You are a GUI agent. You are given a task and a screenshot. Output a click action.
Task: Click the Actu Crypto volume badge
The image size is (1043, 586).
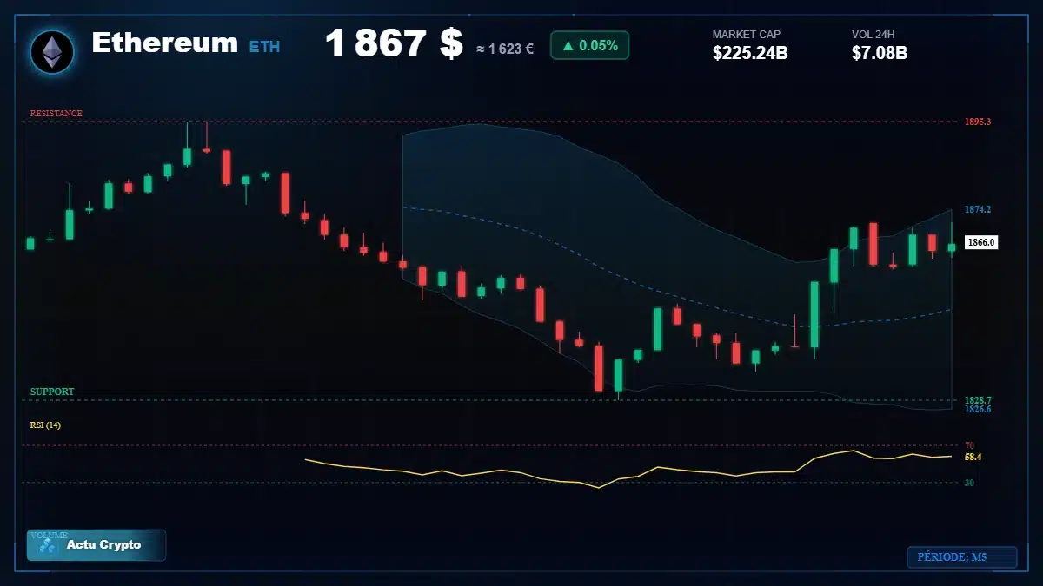[x=96, y=545]
